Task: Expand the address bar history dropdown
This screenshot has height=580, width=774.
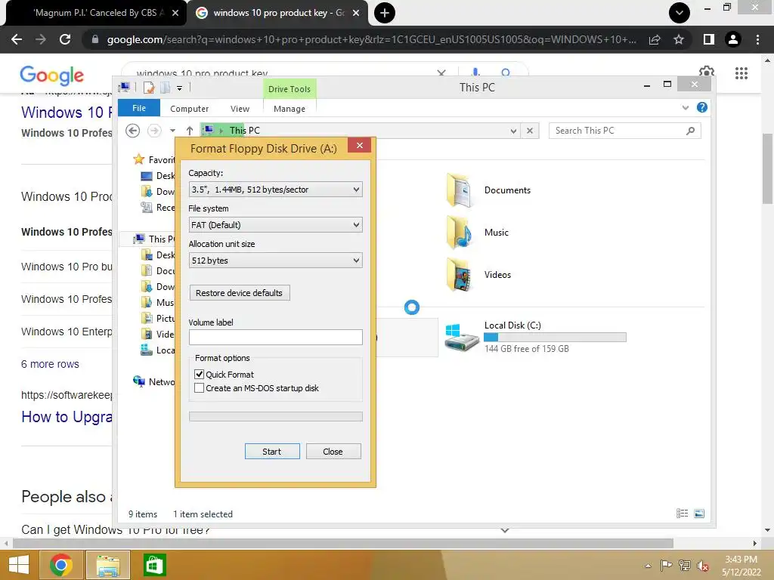Action: pos(513,131)
